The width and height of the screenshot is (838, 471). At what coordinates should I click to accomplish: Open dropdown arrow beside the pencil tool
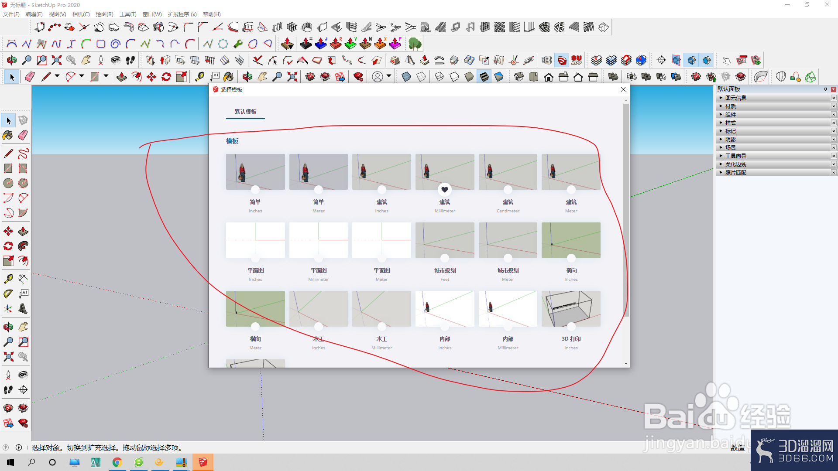pos(57,76)
